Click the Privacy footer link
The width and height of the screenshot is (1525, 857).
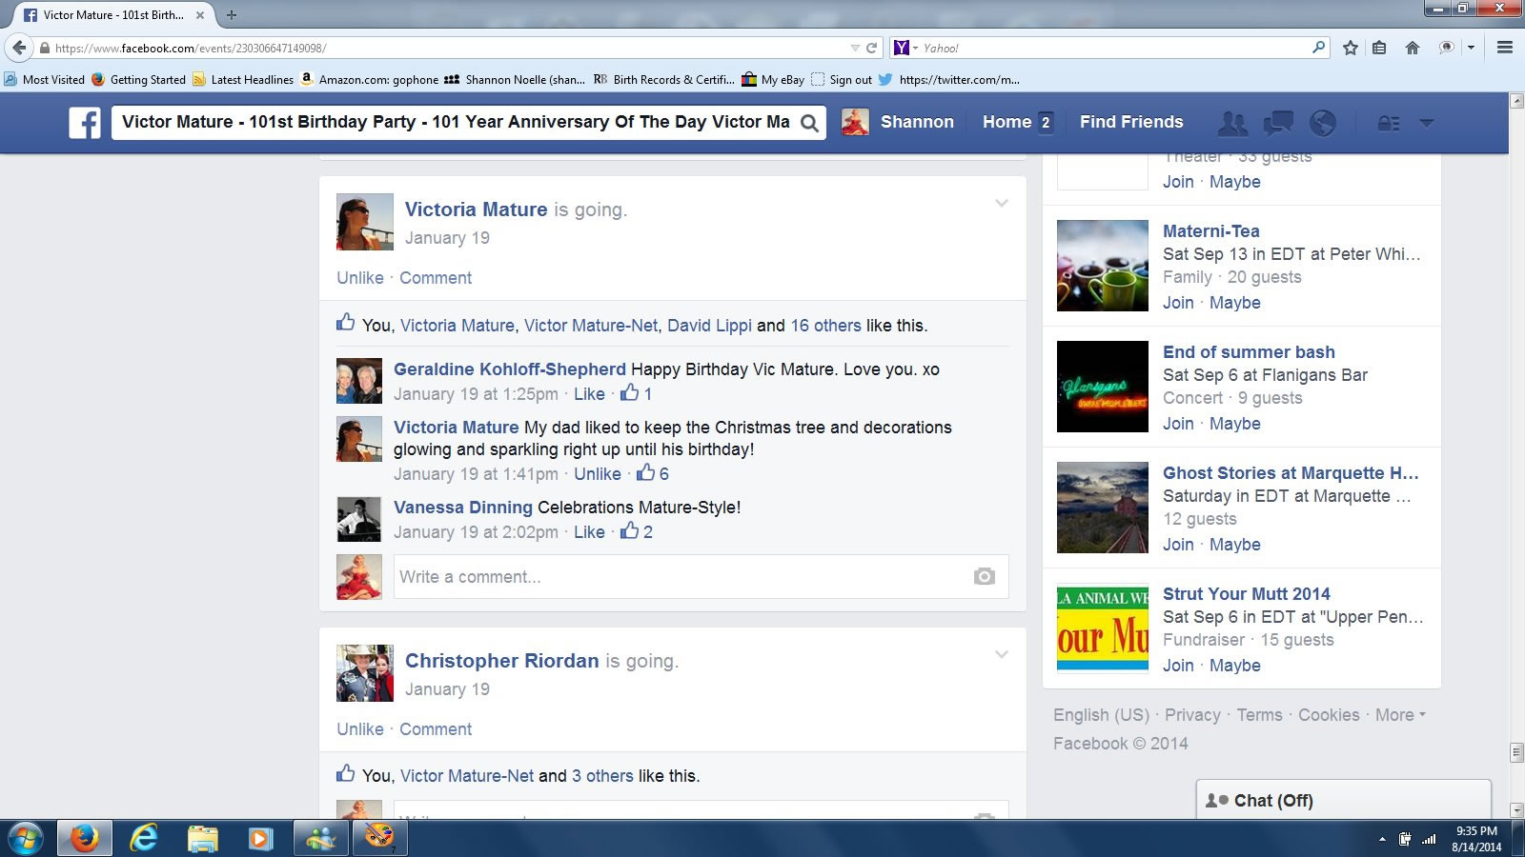coord(1192,715)
